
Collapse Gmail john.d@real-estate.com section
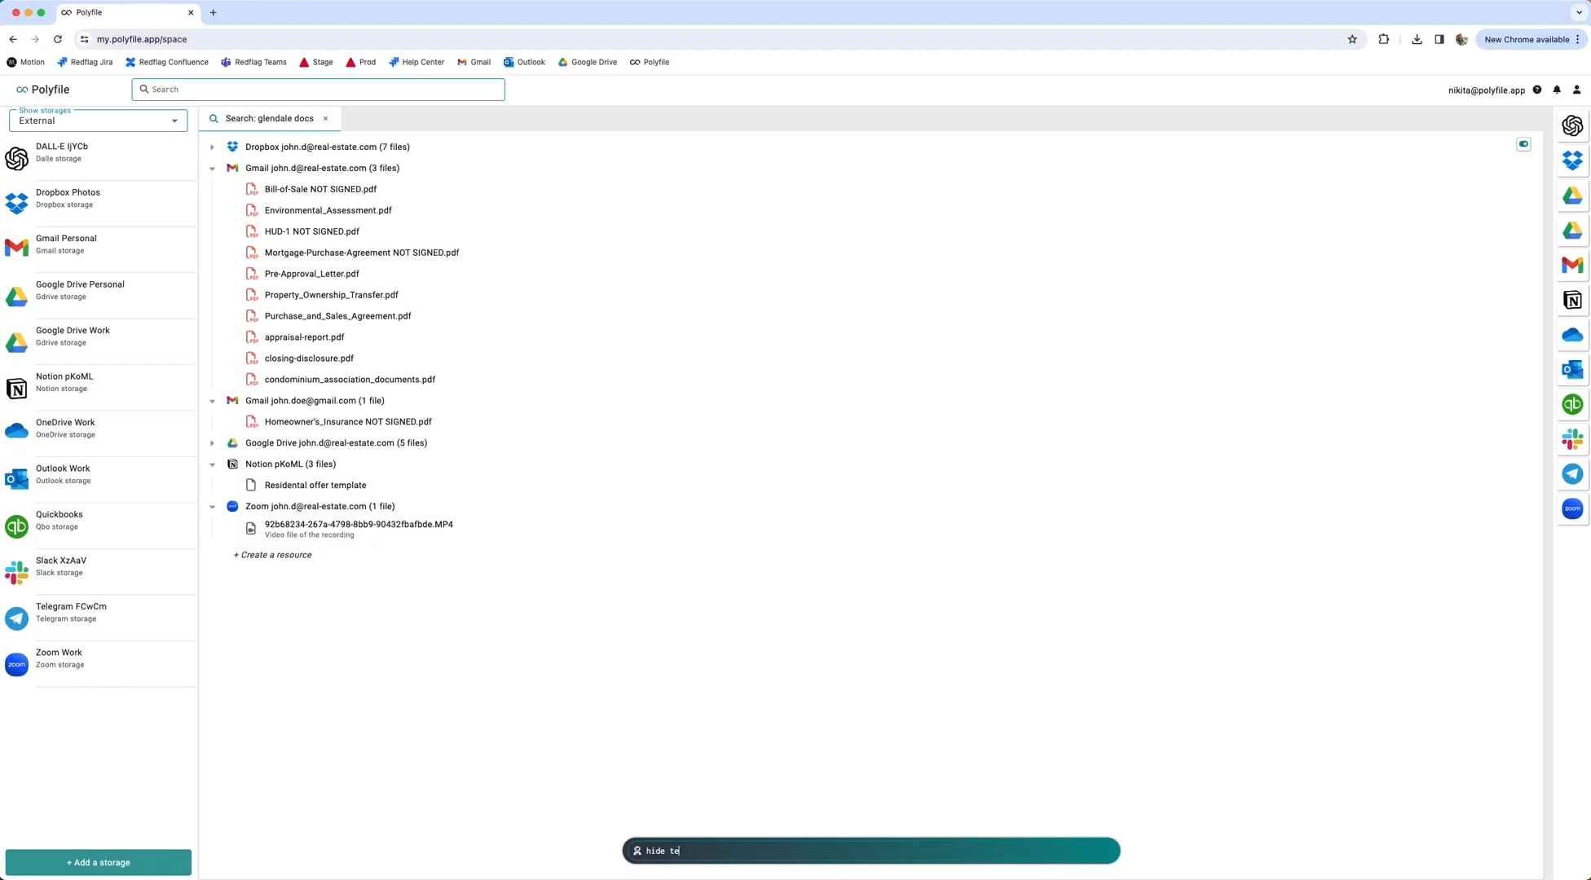point(213,168)
